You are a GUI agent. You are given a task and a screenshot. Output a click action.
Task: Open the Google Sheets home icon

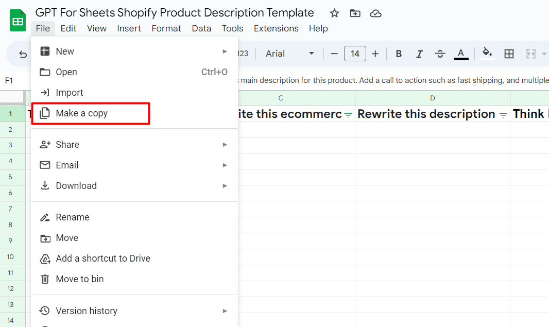(18, 21)
